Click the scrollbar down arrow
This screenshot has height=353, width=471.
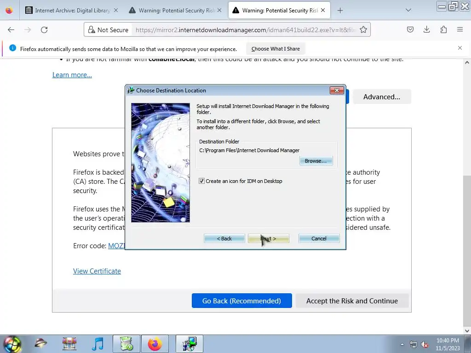click(467, 331)
